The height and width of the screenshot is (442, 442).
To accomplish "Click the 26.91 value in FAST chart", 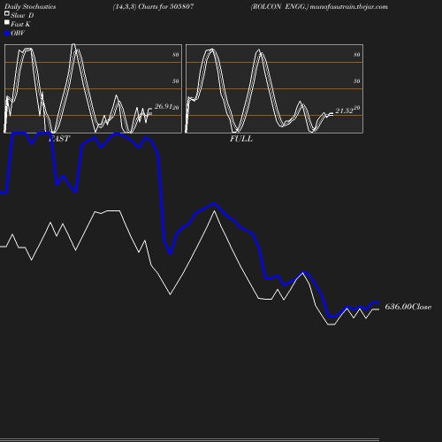I will click(164, 106).
